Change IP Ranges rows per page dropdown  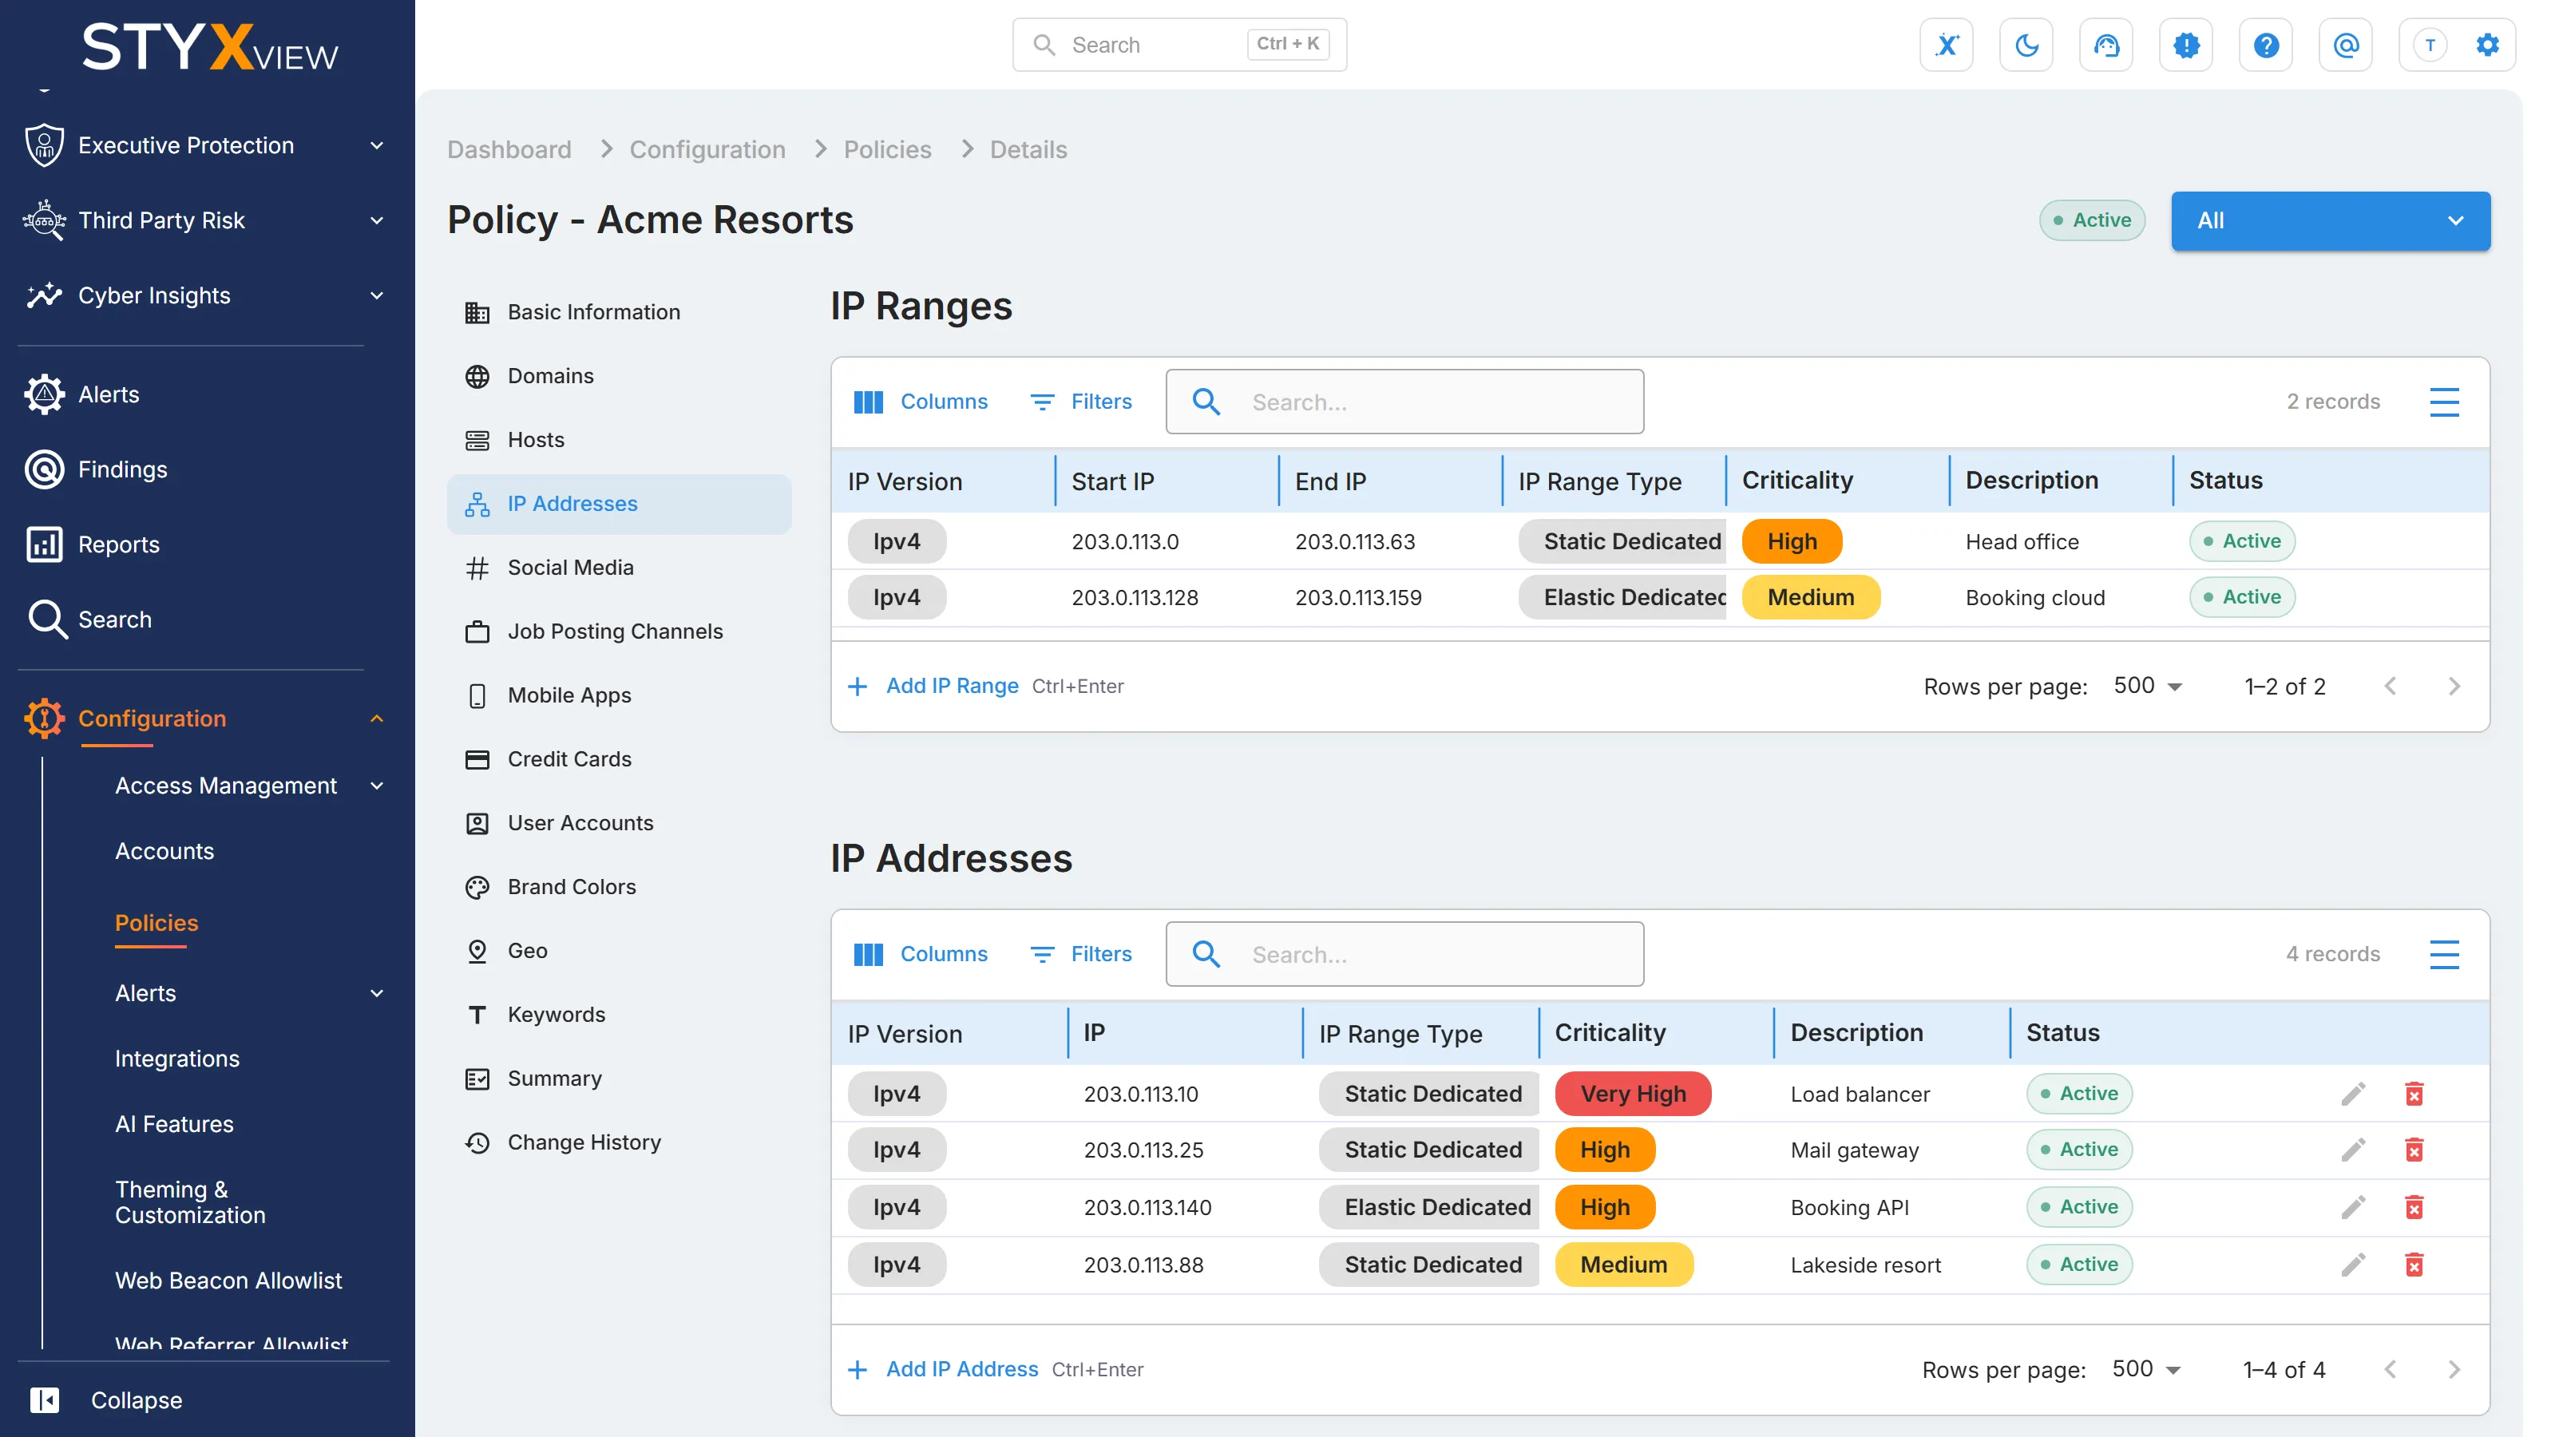(2147, 687)
